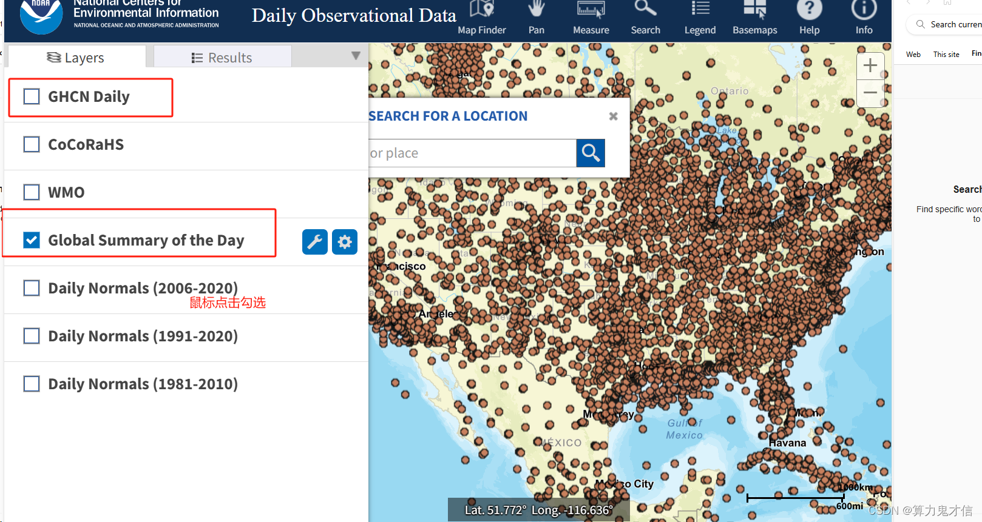The width and height of the screenshot is (982, 522).
Task: Open the Search tool in the toolbar
Action: tap(646, 18)
